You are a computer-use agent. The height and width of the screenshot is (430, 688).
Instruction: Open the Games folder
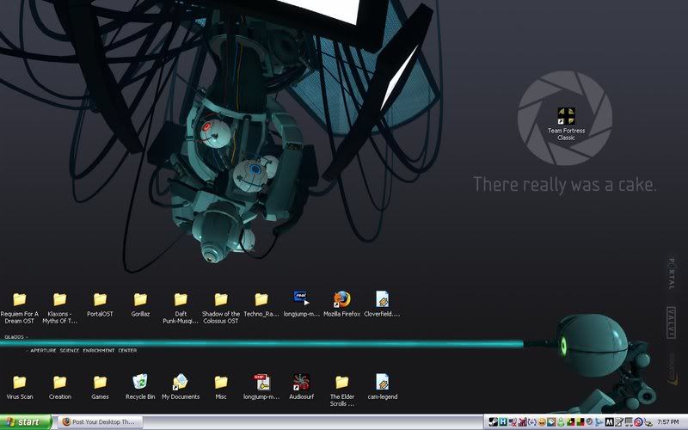pyautogui.click(x=100, y=382)
